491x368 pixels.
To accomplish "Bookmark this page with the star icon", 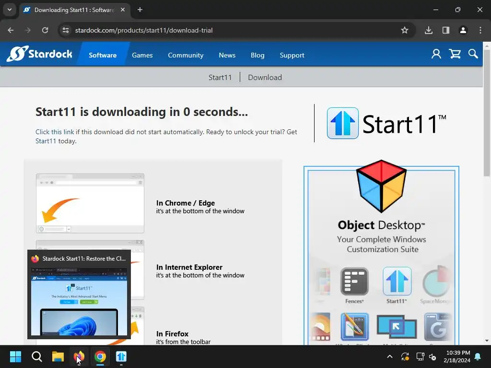I will [x=405, y=30].
